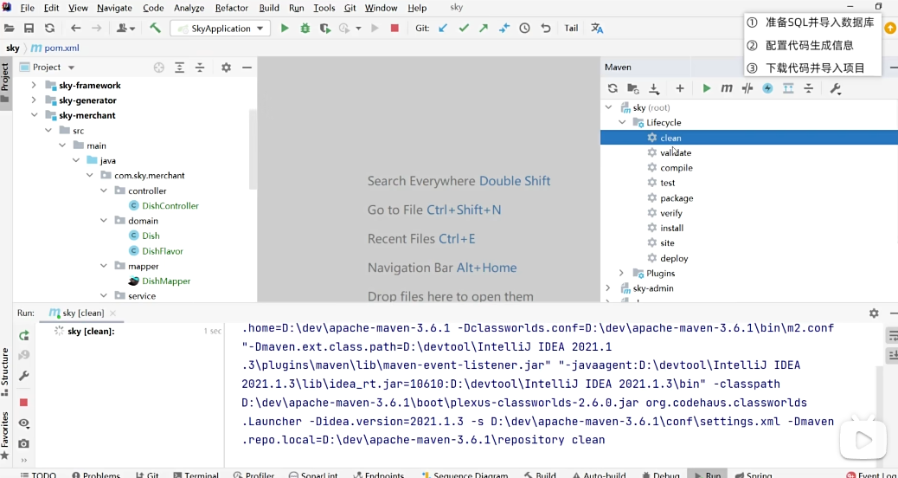
Task: Open Maven Settings wrench icon
Action: (x=835, y=88)
